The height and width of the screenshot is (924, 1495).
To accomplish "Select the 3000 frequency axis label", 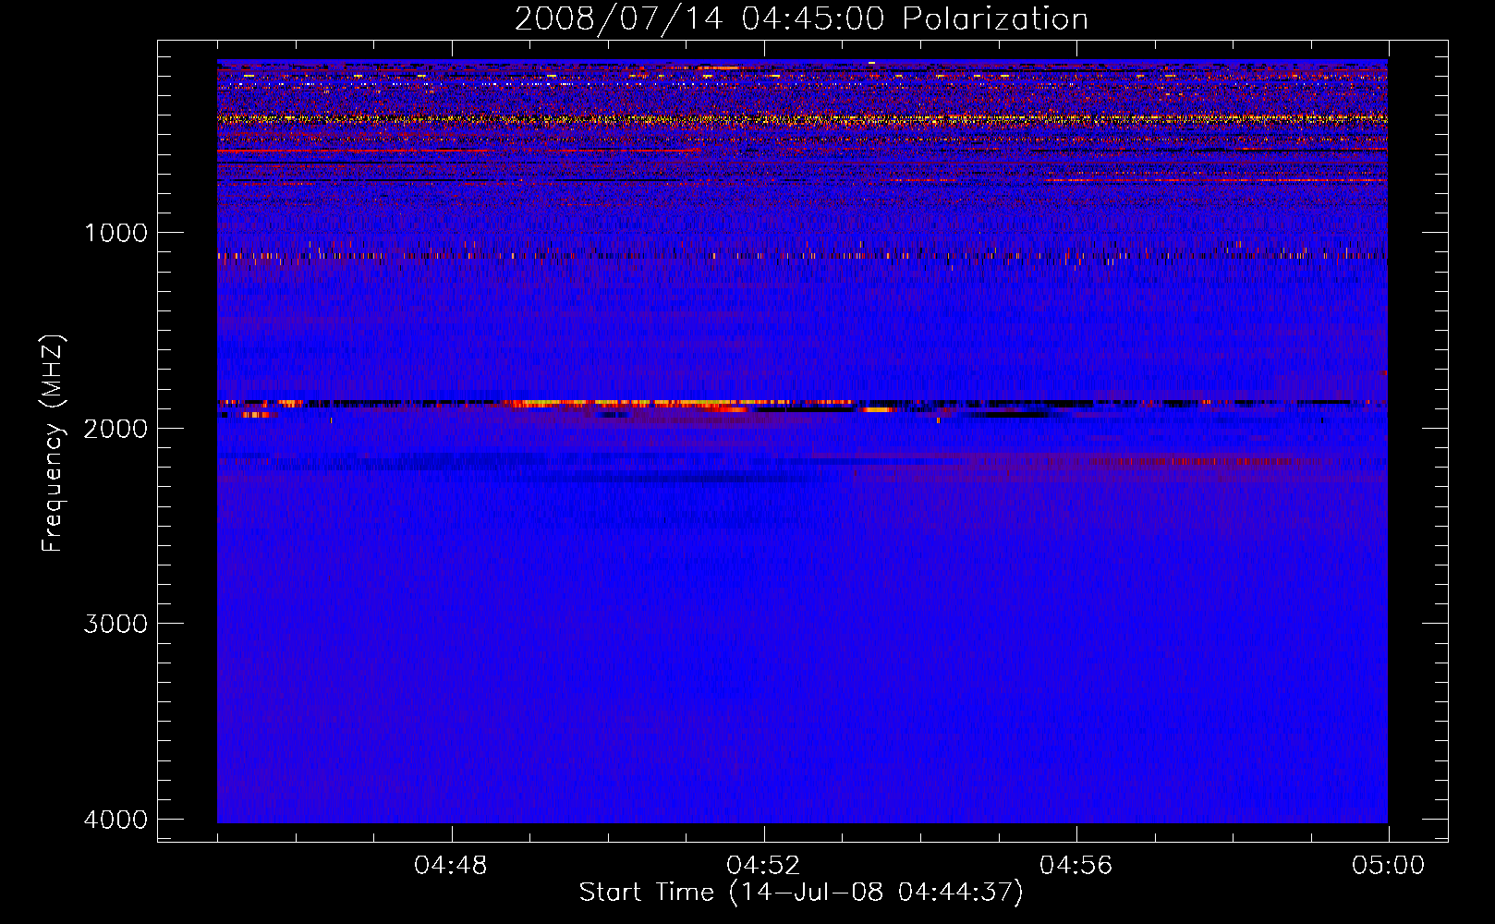I will (x=115, y=624).
